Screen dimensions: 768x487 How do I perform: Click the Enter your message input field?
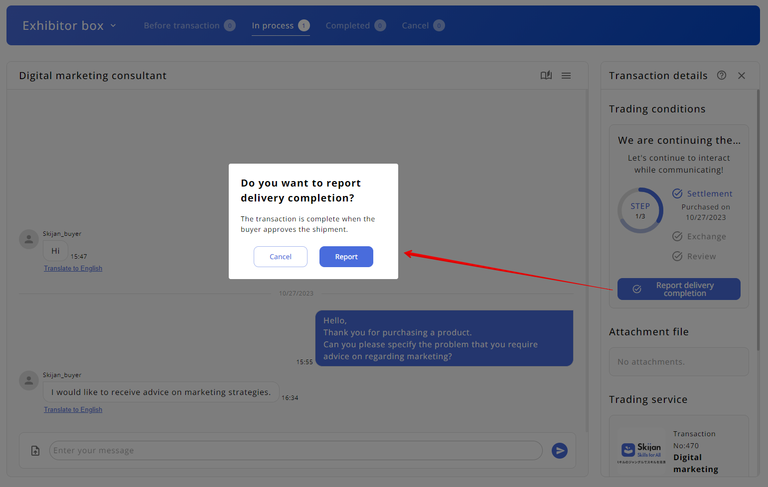click(x=296, y=451)
